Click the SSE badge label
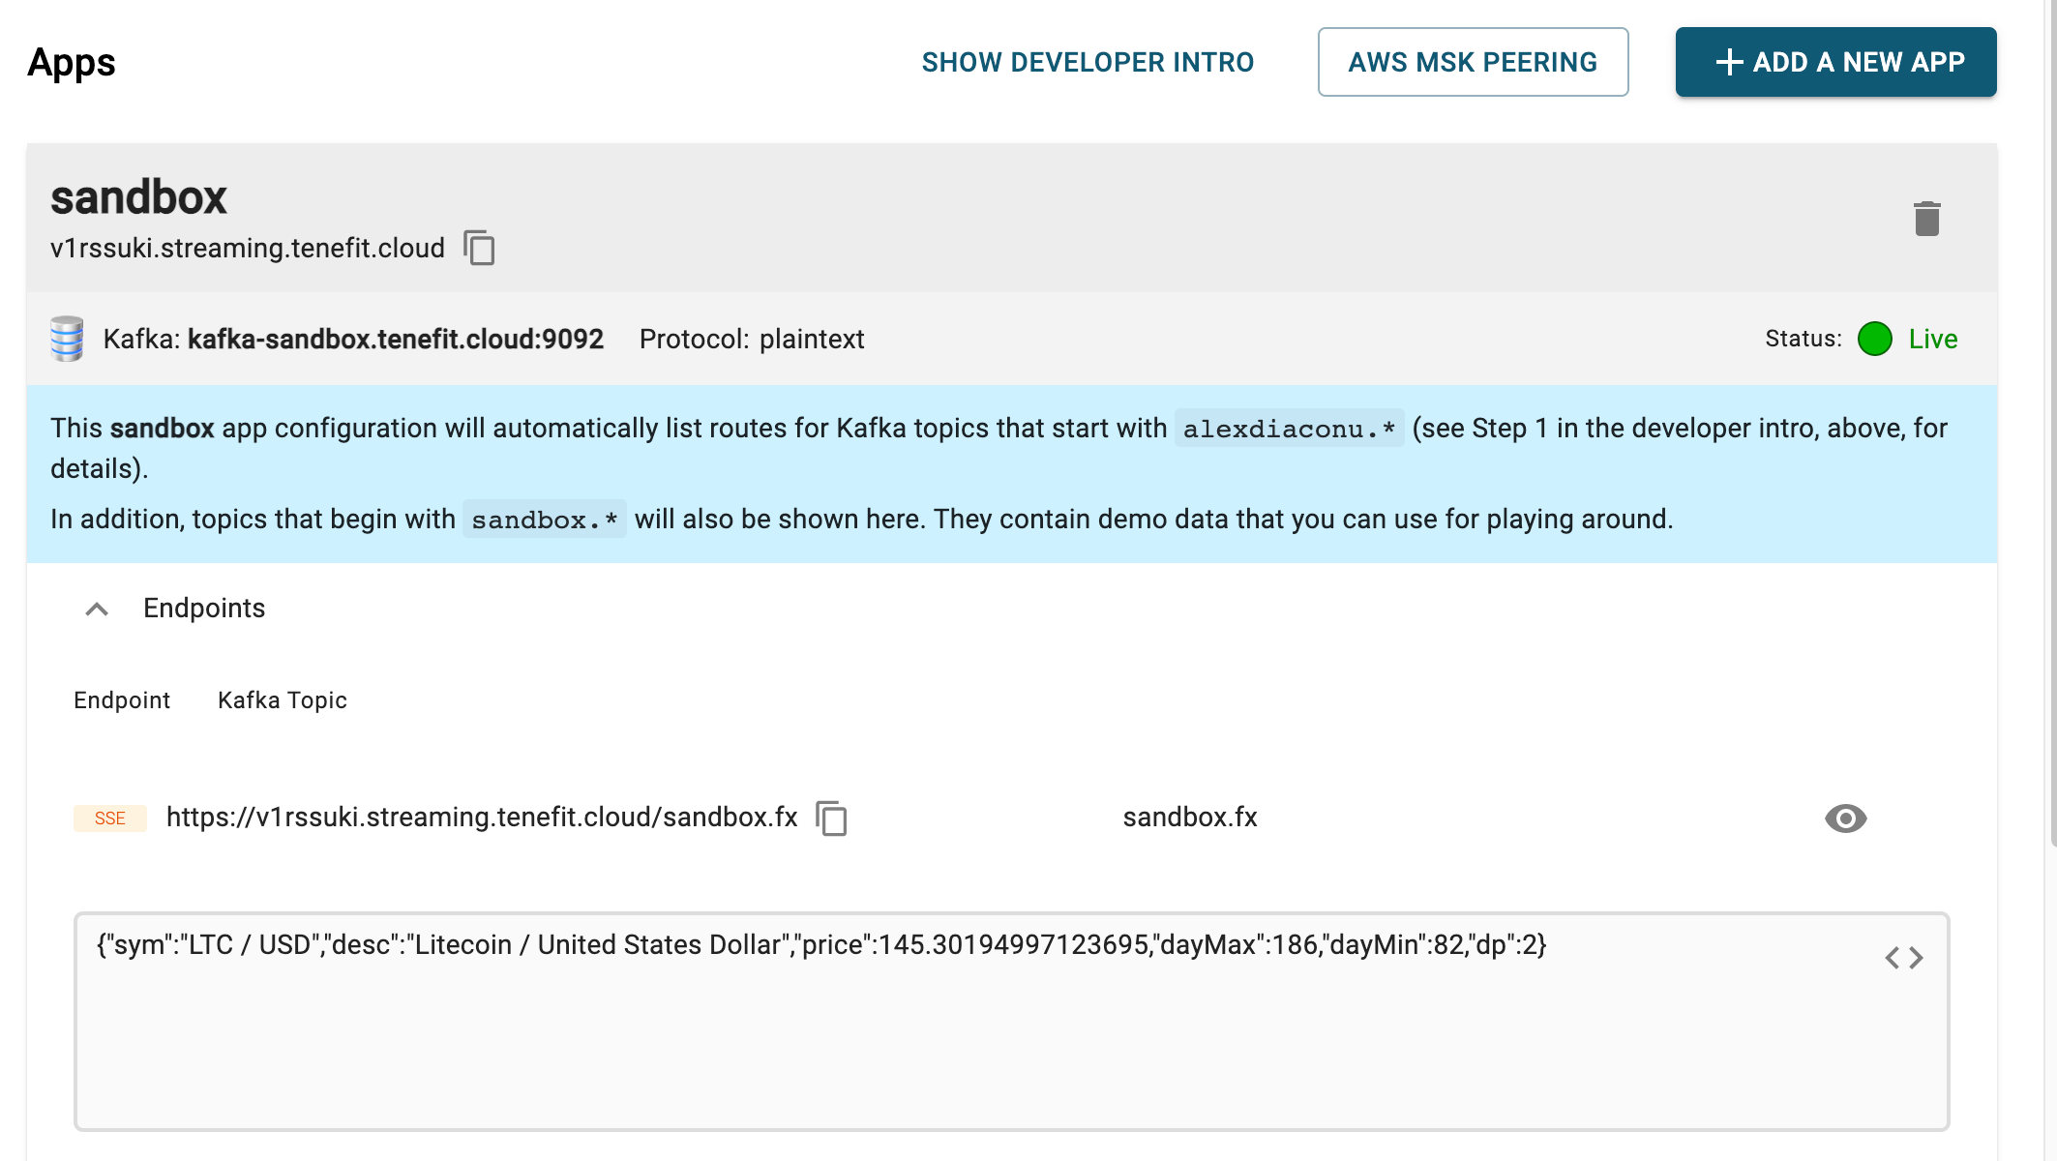The height and width of the screenshot is (1161, 2057). click(110, 819)
